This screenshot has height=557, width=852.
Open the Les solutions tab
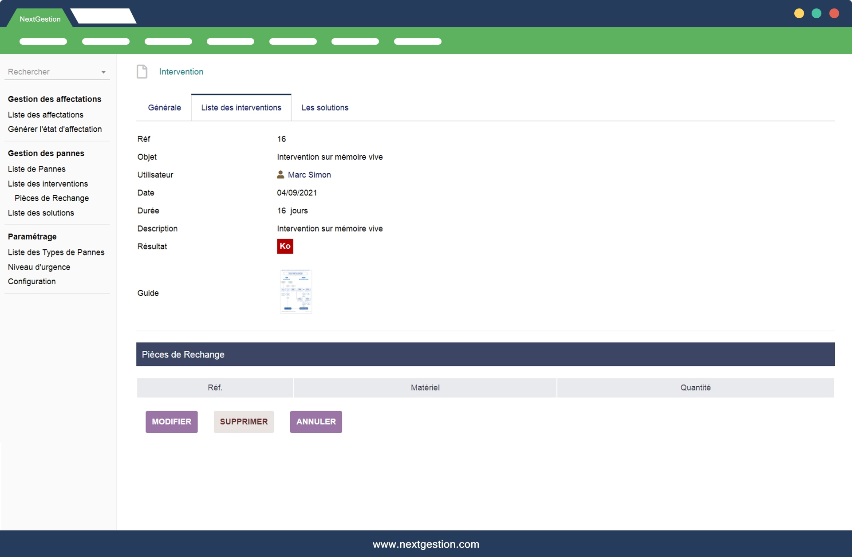325,108
